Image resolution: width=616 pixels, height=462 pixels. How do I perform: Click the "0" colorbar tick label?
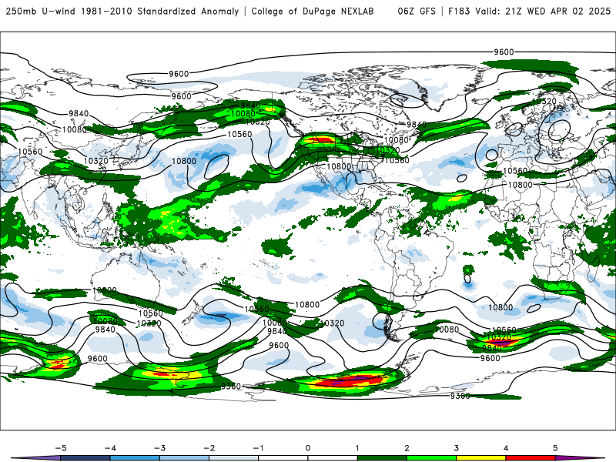(308, 448)
